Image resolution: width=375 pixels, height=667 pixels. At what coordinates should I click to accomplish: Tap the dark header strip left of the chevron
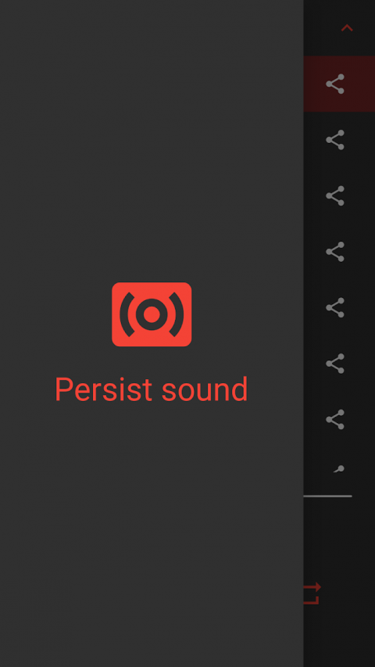pos(320,28)
